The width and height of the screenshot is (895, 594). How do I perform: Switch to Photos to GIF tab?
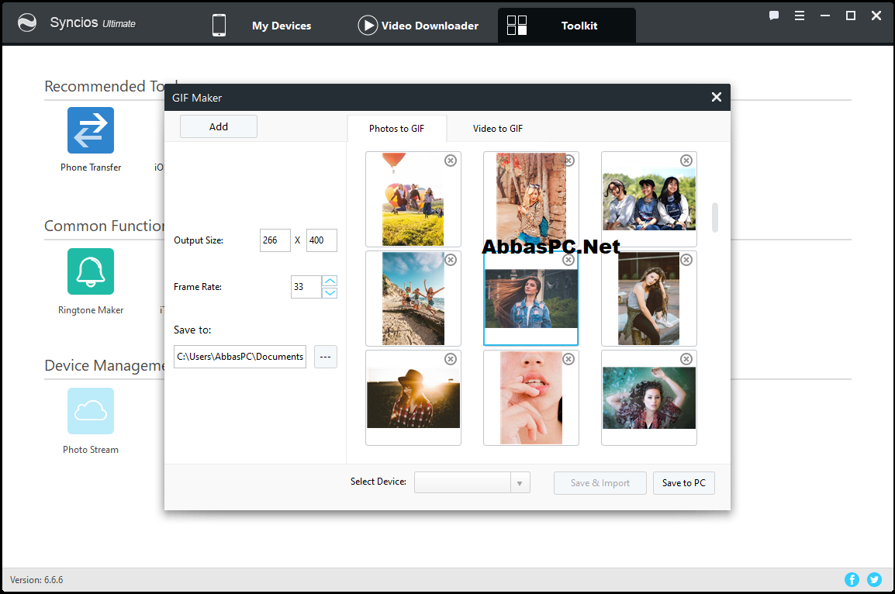coord(396,129)
